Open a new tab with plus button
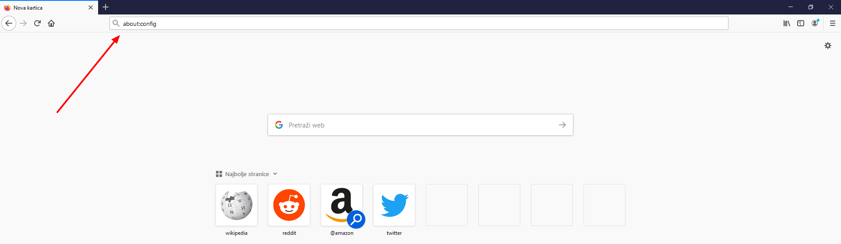The image size is (841, 244). (106, 7)
